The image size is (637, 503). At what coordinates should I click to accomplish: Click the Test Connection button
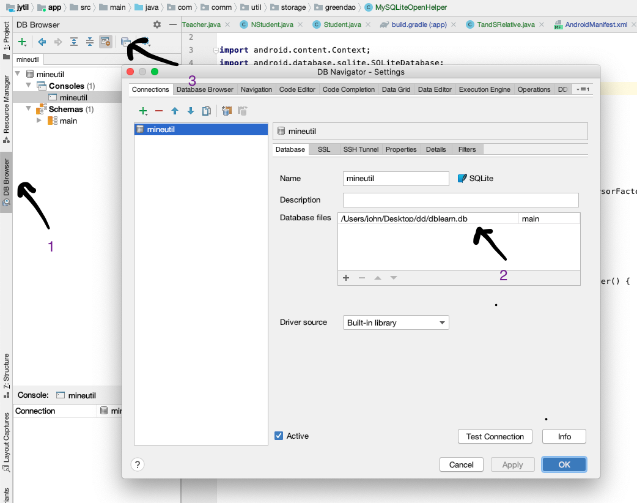point(495,436)
